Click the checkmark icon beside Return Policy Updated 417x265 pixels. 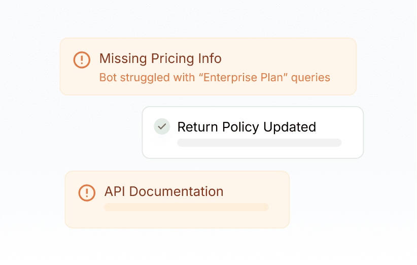(x=162, y=126)
